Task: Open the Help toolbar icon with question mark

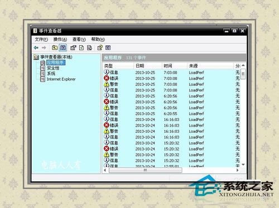Action: (x=100, y=48)
